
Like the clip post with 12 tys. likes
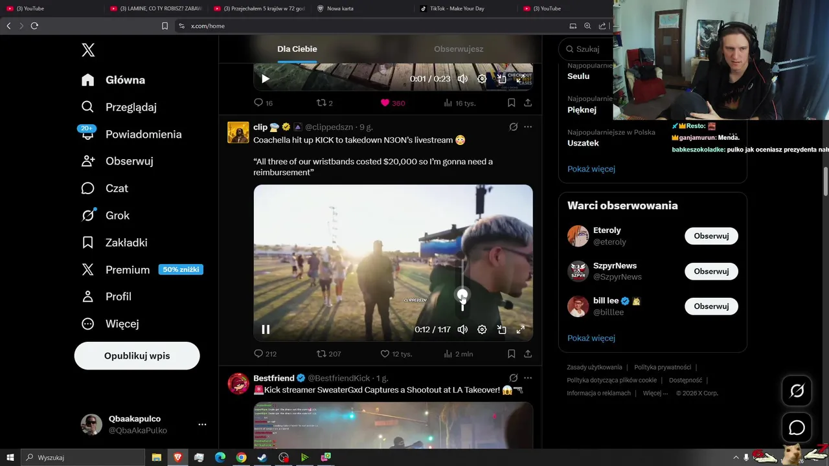[x=396, y=353]
